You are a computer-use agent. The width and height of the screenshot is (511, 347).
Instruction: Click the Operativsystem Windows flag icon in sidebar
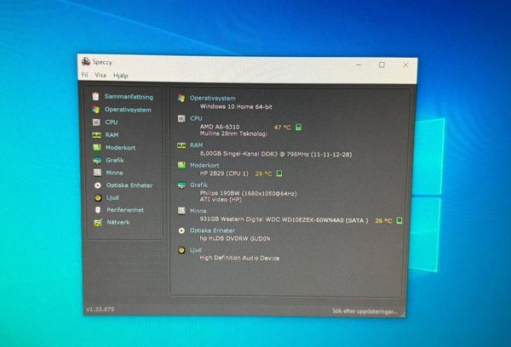[x=95, y=110]
